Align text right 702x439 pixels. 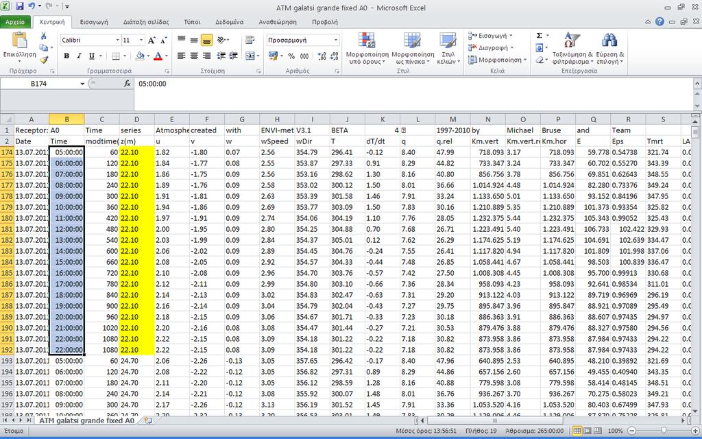pos(206,56)
